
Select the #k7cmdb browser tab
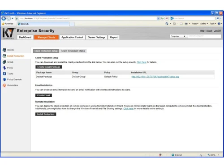click(43, 24)
